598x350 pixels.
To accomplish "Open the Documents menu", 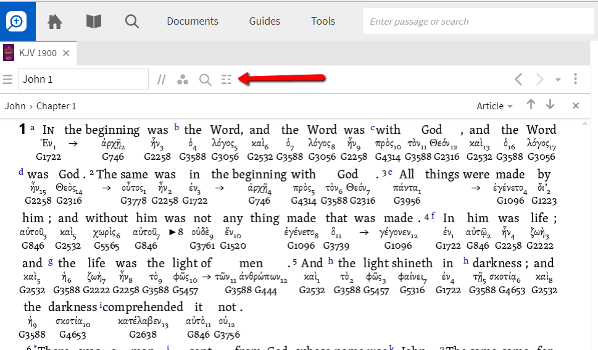I will pyautogui.click(x=193, y=21).
